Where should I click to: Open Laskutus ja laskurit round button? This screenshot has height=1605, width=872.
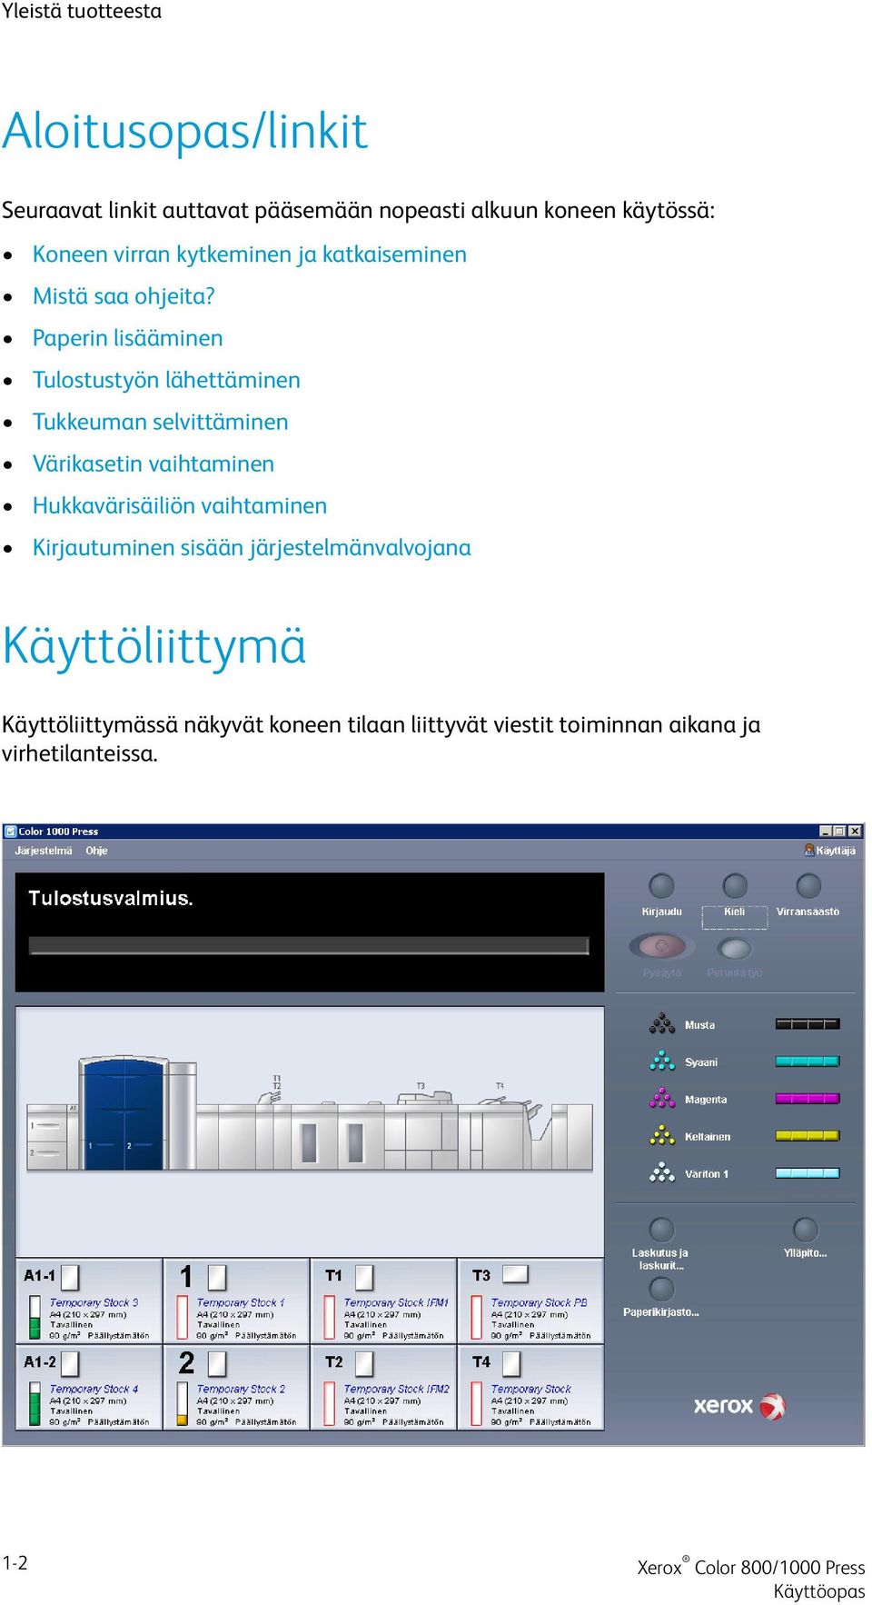pyautogui.click(x=662, y=1230)
